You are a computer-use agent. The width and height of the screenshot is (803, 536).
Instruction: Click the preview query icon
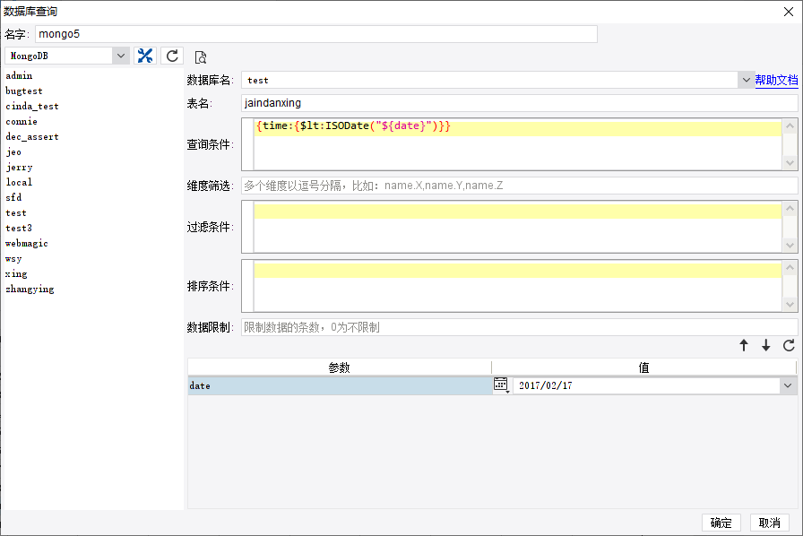click(201, 57)
